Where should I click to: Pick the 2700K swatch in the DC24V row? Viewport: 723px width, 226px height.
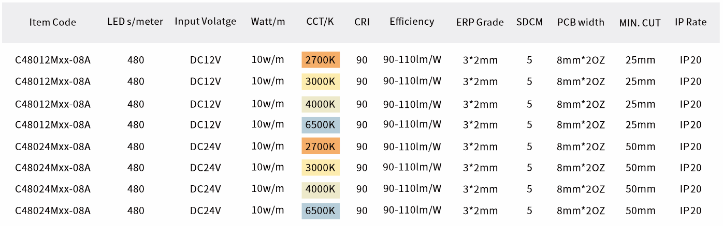pyautogui.click(x=321, y=146)
